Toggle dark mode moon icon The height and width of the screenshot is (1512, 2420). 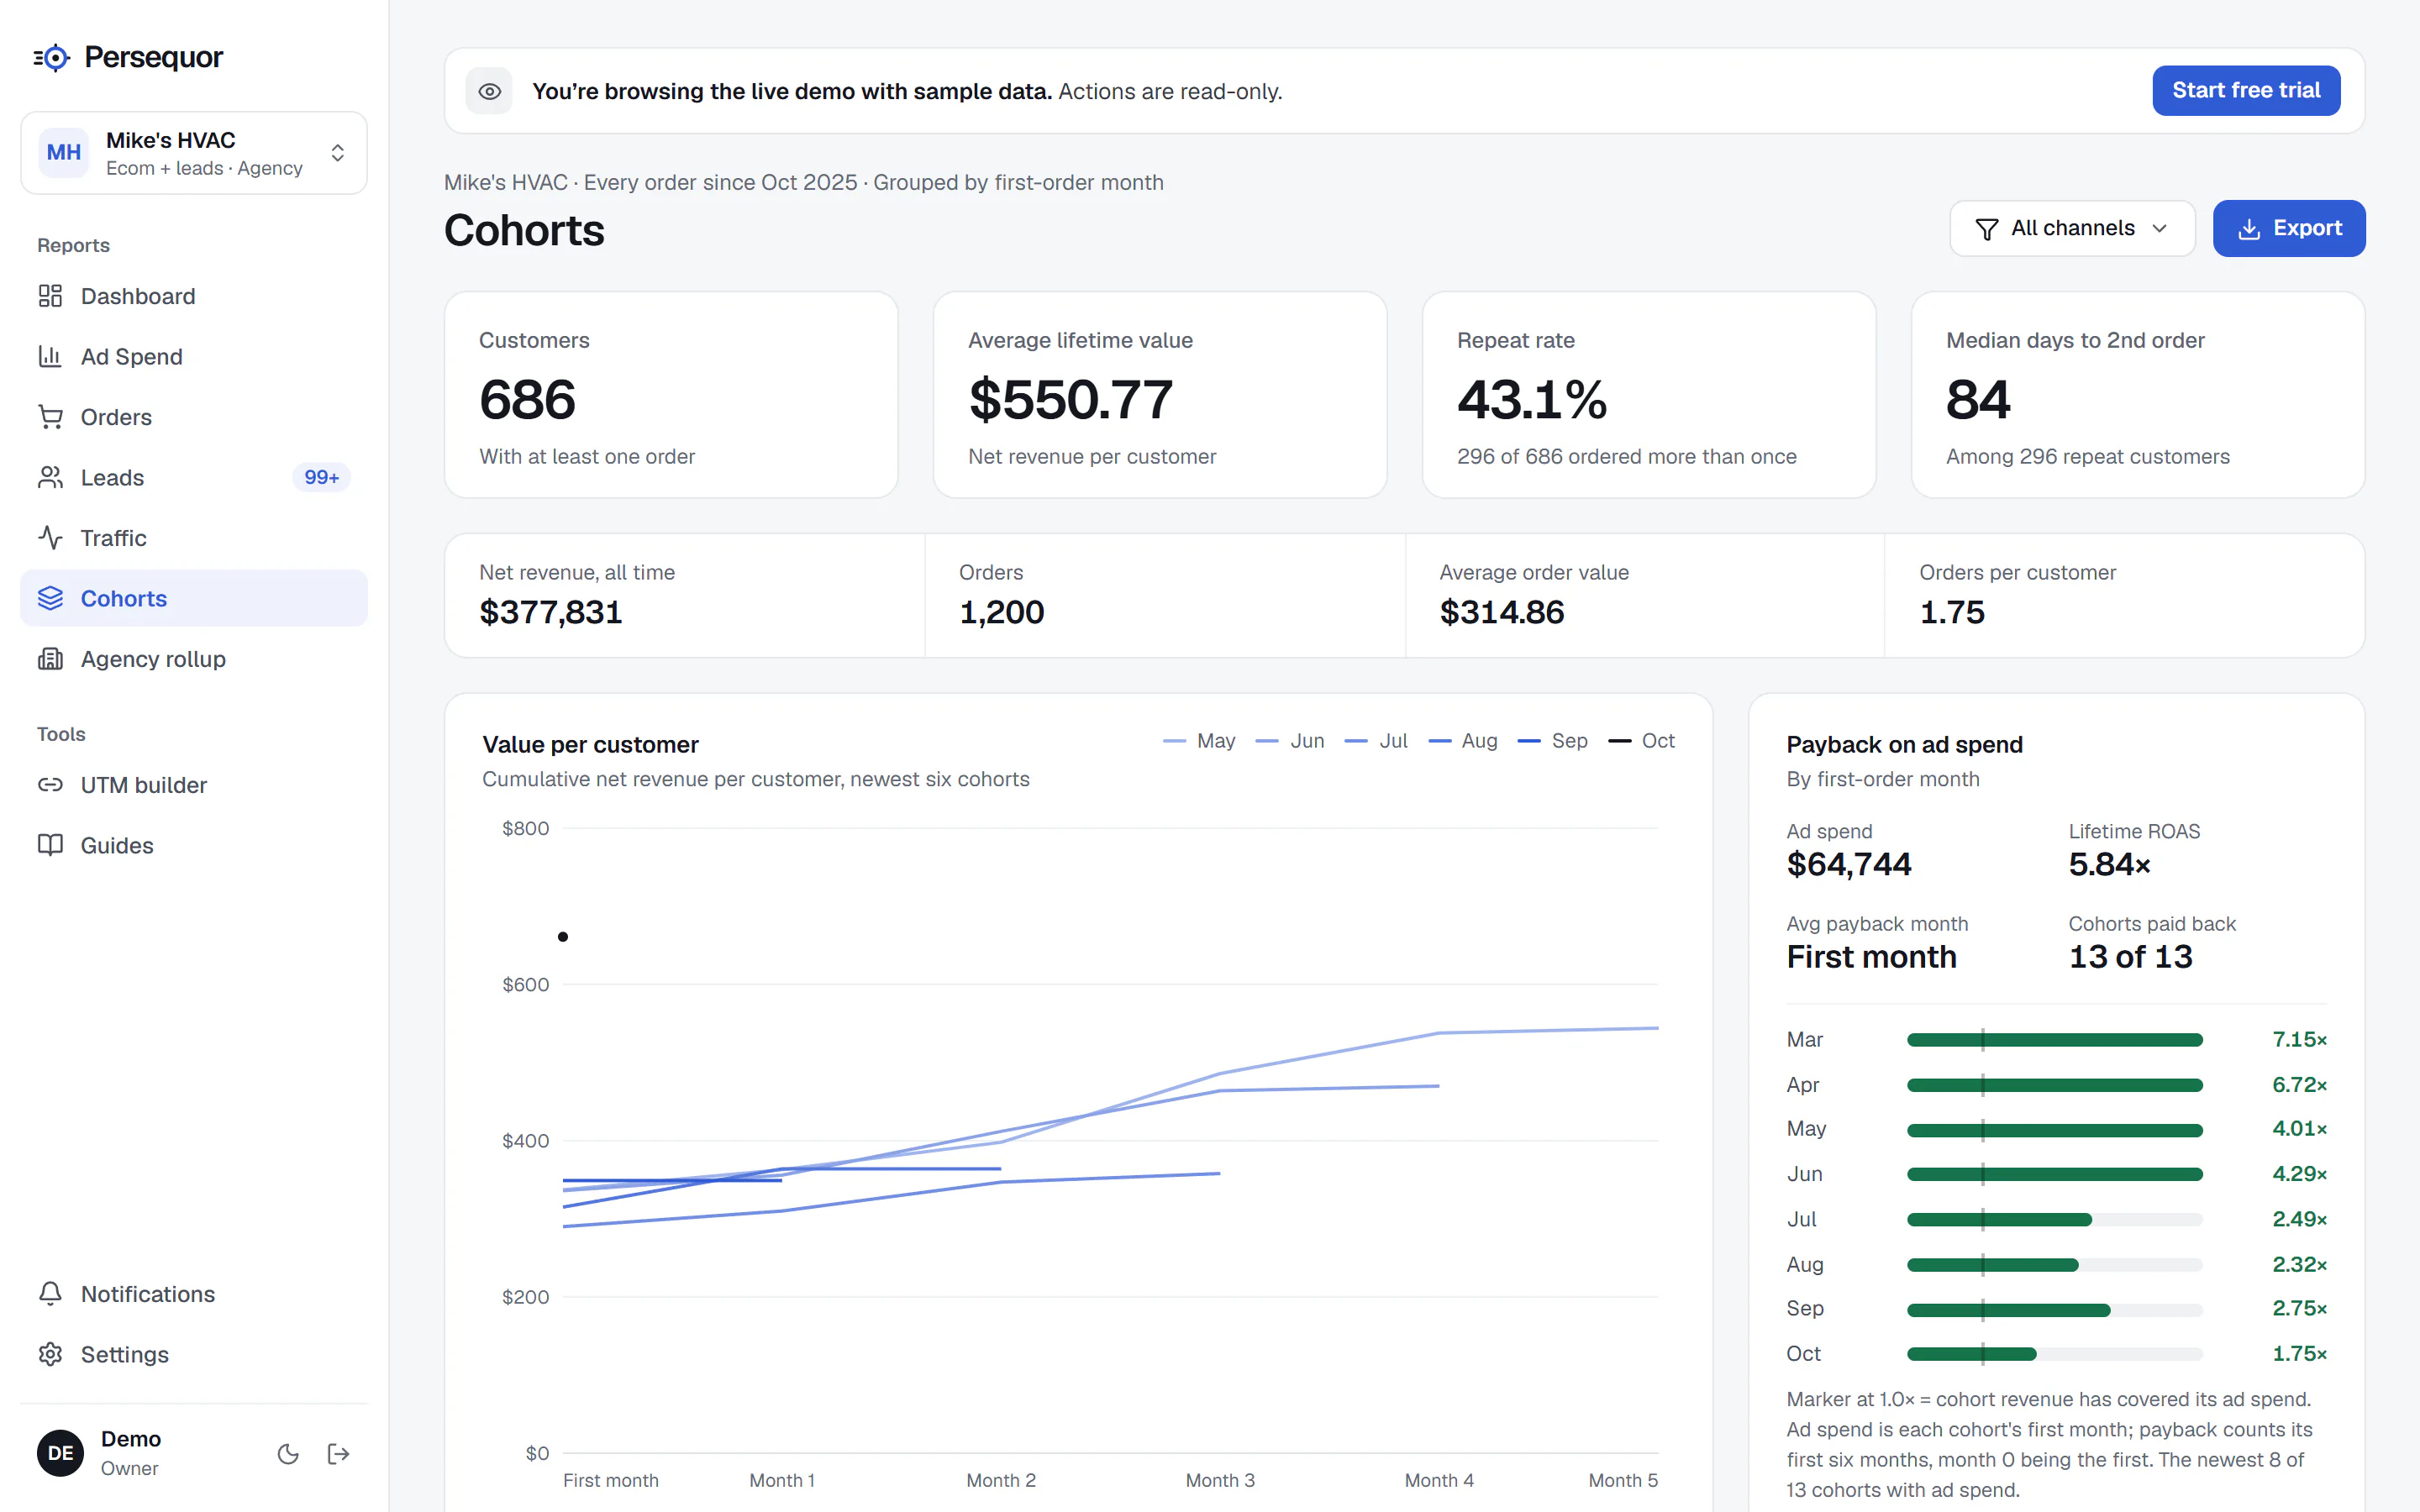288,1453
